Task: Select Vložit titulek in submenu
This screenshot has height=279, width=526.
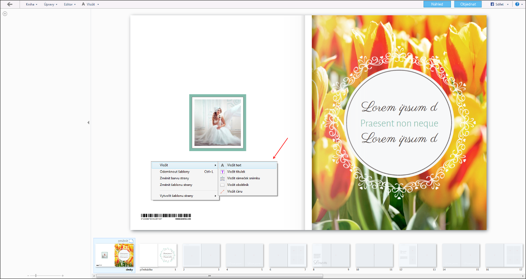Action: (x=248, y=172)
